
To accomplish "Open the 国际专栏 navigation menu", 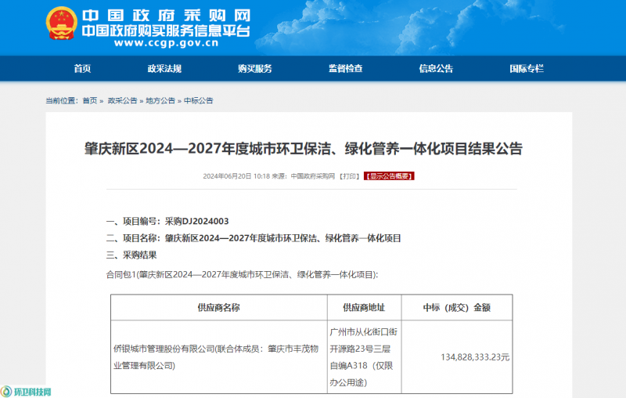I will coord(526,69).
